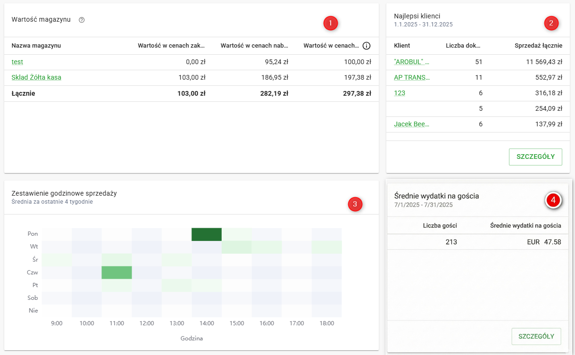Sort by Nazwa magazynu column header
The image size is (575, 355).
coord(36,46)
